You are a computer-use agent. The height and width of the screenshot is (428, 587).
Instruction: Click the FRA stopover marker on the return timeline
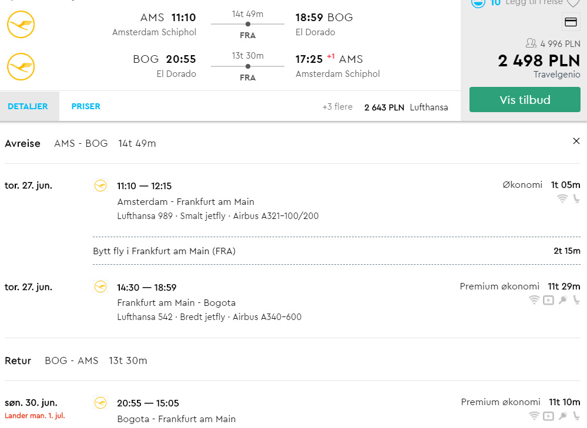coord(248,66)
